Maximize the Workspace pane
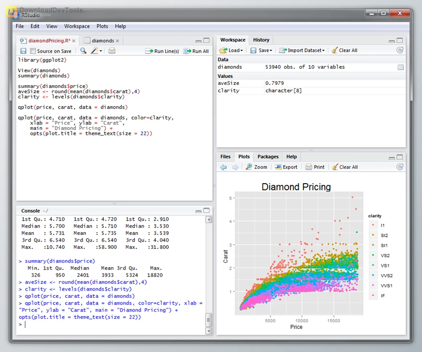Image resolution: width=422 pixels, height=352 pixels. [x=400, y=40]
